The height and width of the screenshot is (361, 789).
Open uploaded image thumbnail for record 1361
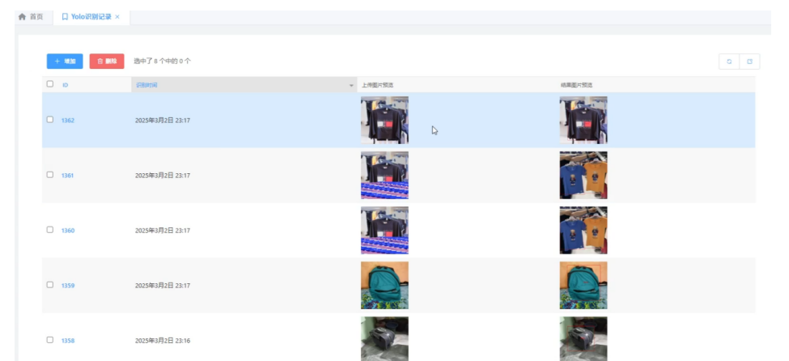click(384, 175)
